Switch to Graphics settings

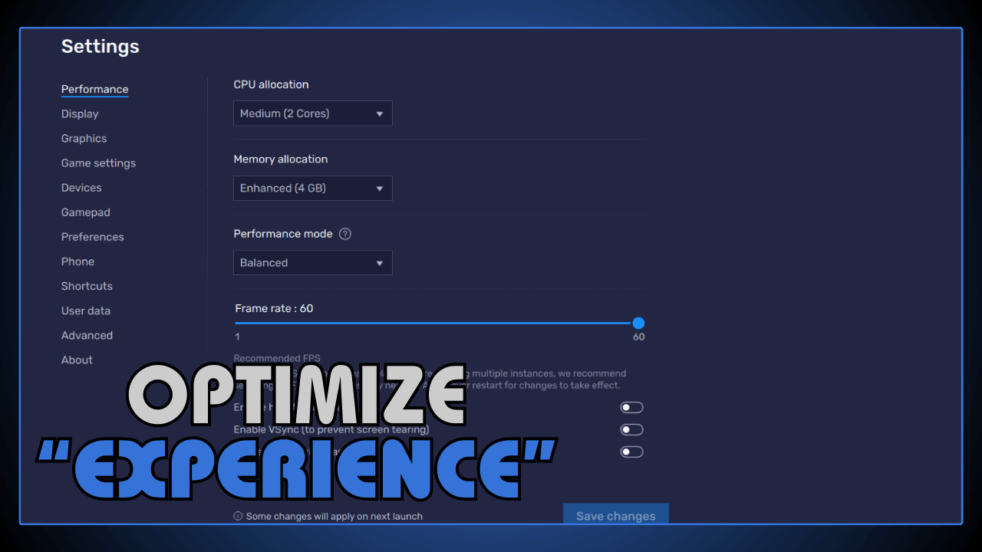[x=84, y=138]
